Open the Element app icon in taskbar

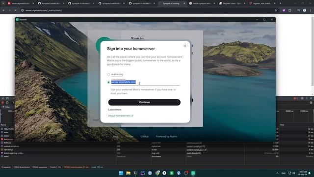point(193,173)
